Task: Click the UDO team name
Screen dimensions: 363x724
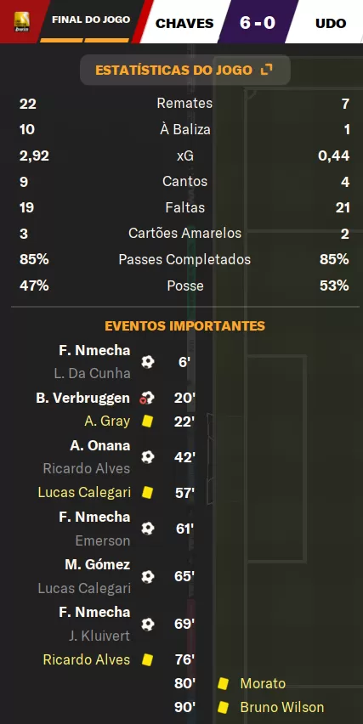Action: (x=331, y=23)
